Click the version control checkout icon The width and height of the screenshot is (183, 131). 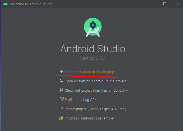[x=61, y=90]
